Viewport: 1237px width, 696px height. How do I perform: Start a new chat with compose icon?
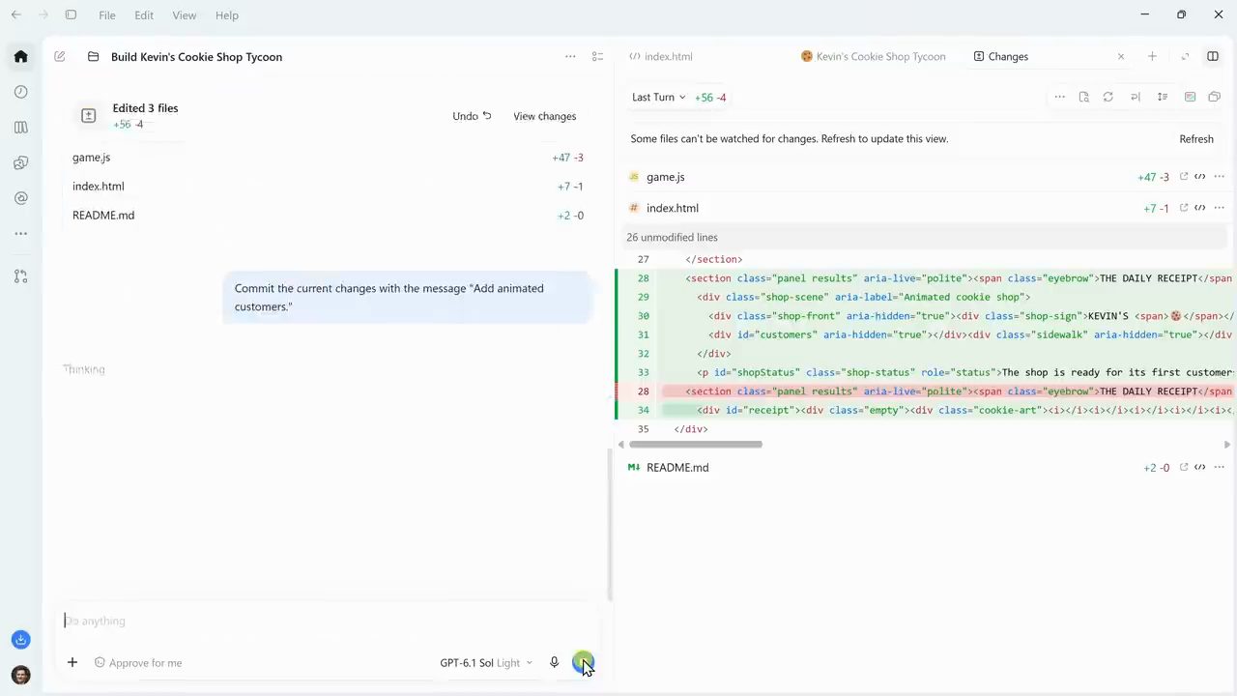[x=60, y=57]
